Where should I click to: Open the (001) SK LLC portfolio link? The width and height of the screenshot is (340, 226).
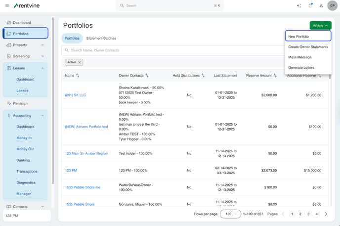[x=75, y=95]
